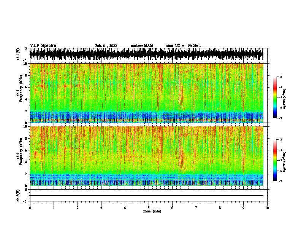Select the date text "Feb. 6, 2022"
Screen dimensions: 301x233
click(106, 46)
